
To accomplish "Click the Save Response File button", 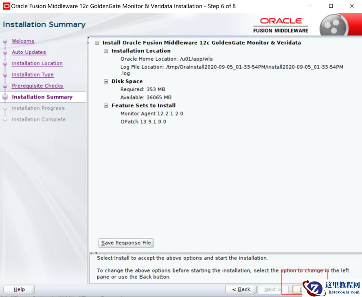I will tap(126, 243).
